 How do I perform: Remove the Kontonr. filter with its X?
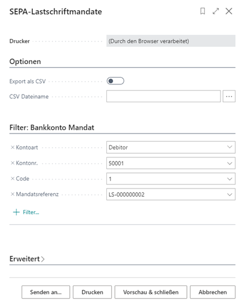tap(13, 163)
